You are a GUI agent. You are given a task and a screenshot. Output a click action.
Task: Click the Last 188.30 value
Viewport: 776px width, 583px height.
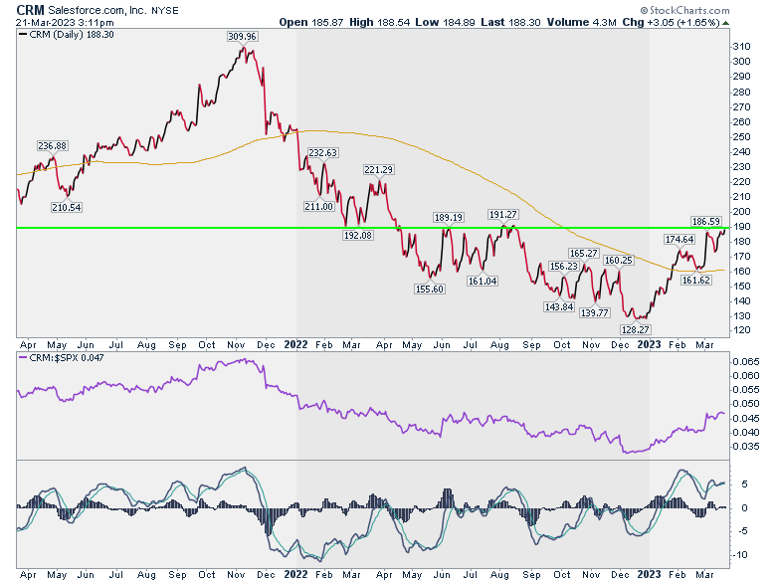pyautogui.click(x=510, y=22)
